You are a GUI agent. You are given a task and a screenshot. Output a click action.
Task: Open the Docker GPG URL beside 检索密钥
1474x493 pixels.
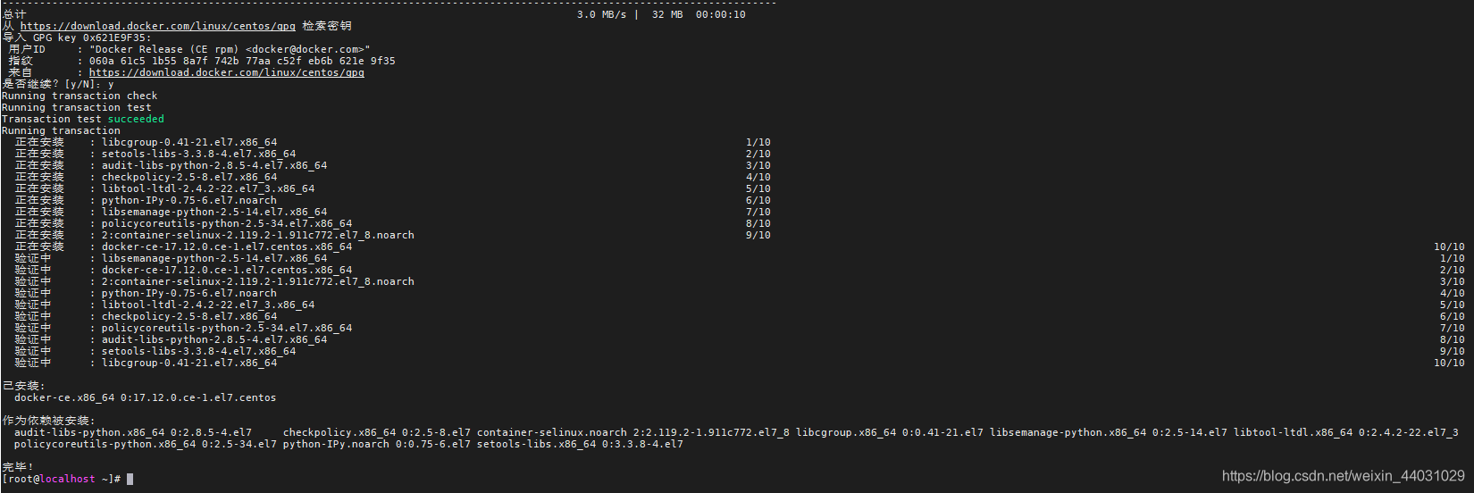click(x=158, y=26)
